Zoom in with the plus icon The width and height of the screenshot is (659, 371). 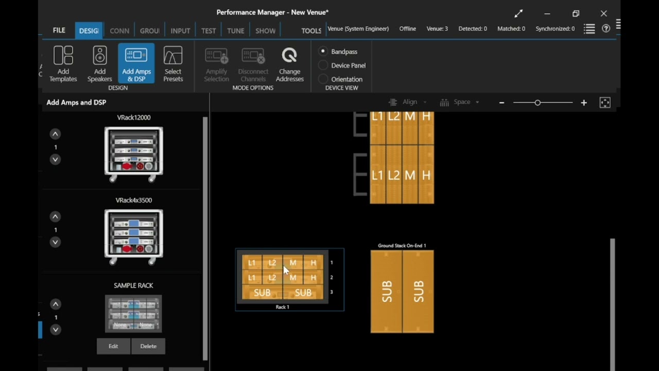click(584, 103)
